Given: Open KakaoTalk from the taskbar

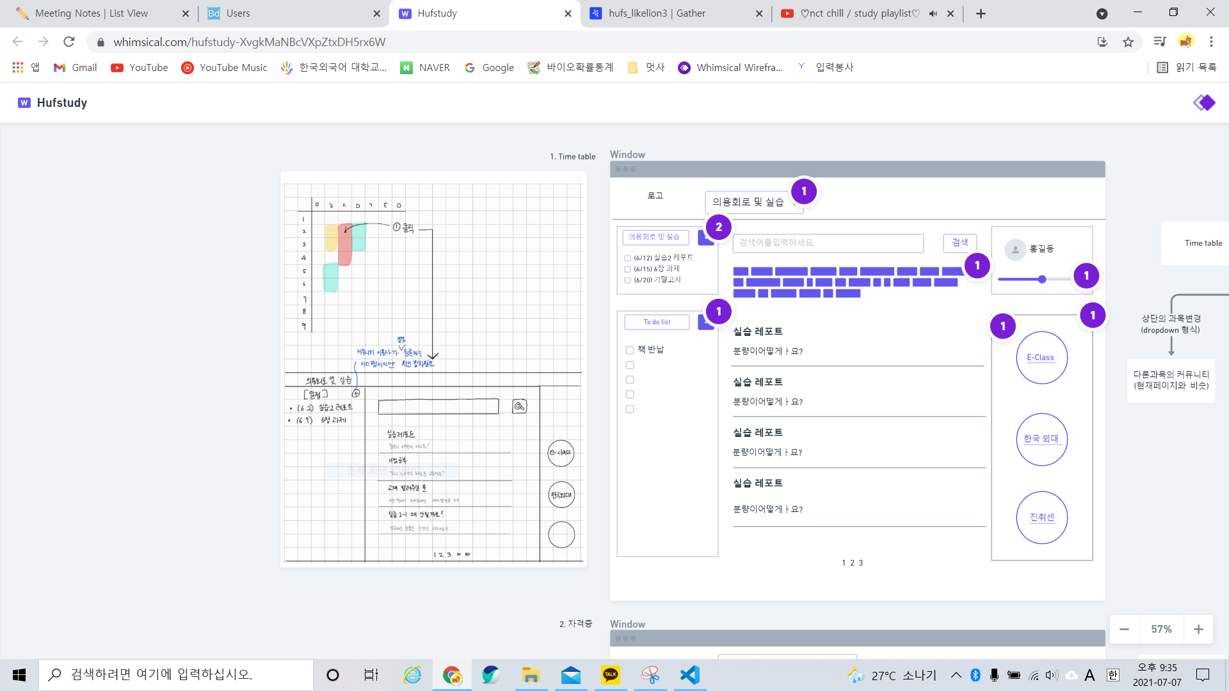Looking at the screenshot, I should 611,675.
